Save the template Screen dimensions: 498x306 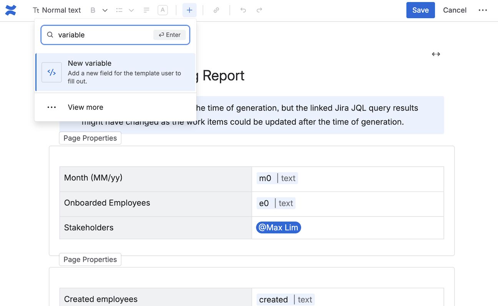tap(420, 10)
